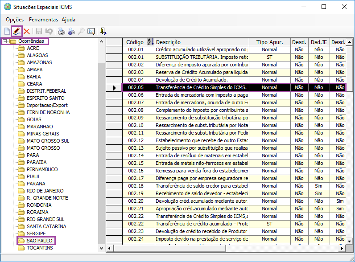This screenshot has width=355, height=262.
Task: Click the Exit door toolbar icon
Action: [x=103, y=31]
